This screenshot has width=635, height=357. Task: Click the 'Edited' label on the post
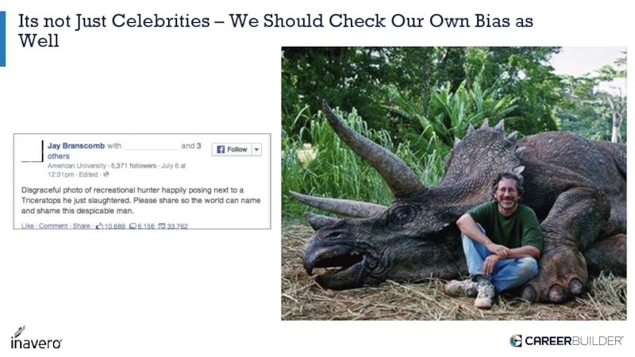(x=88, y=175)
